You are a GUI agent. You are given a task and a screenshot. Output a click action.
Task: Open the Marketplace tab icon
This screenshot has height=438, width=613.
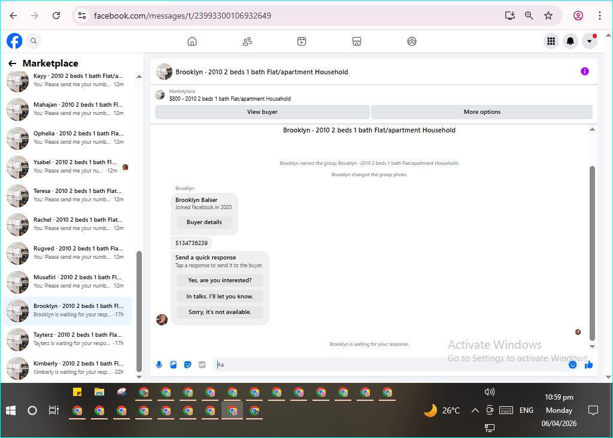click(x=357, y=41)
